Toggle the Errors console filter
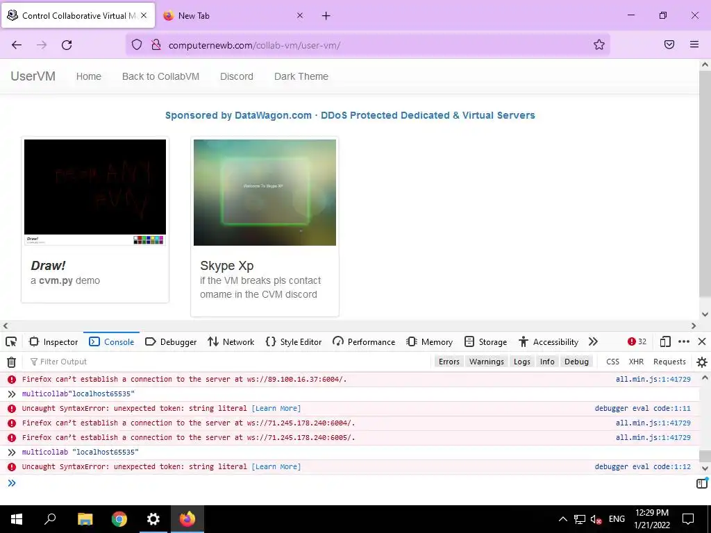Image resolution: width=711 pixels, height=533 pixels. (449, 362)
